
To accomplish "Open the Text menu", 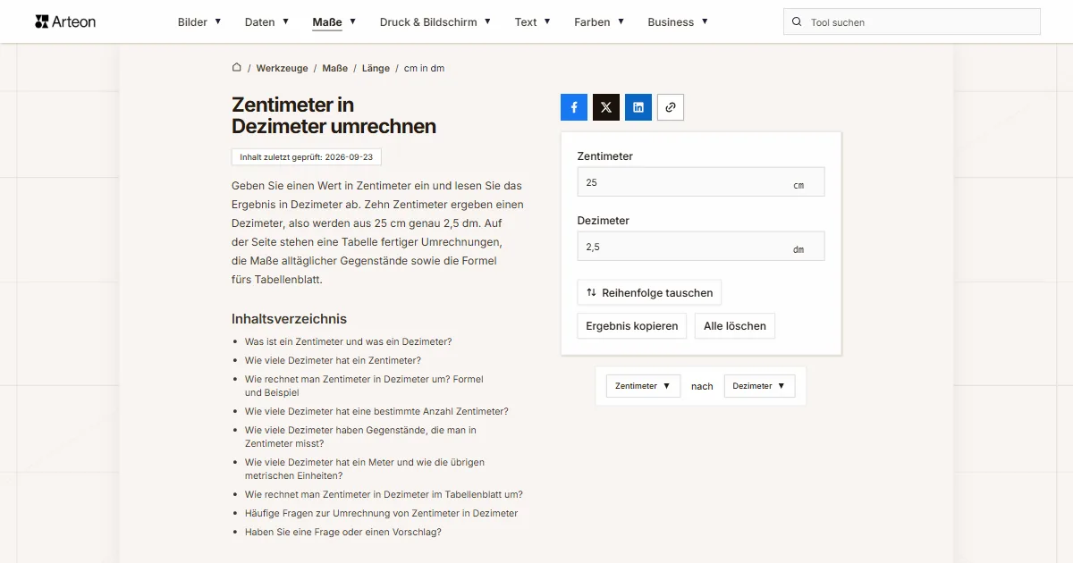I will 533,22.
